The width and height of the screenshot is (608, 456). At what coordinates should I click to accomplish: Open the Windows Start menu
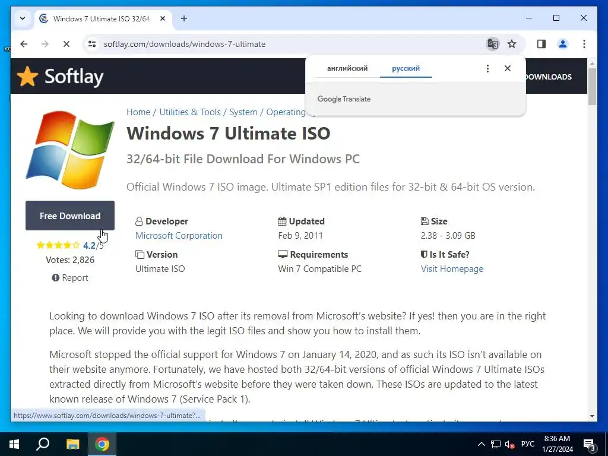pos(14,444)
